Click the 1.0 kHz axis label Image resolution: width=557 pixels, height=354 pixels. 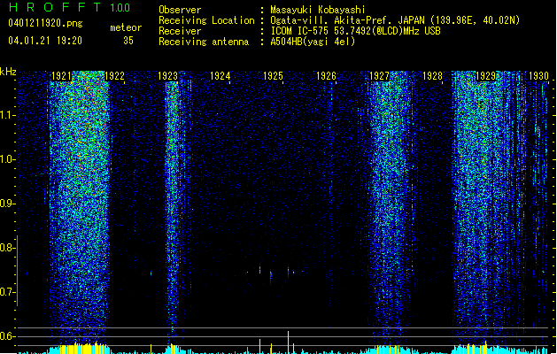coord(7,159)
